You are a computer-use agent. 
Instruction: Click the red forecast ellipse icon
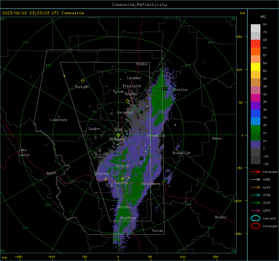tap(255, 226)
